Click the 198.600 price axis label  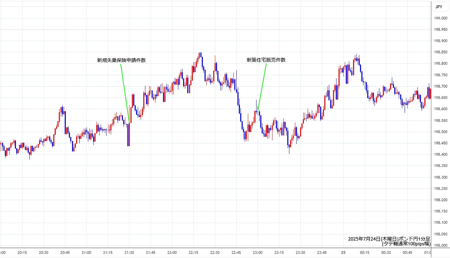pyautogui.click(x=441, y=109)
